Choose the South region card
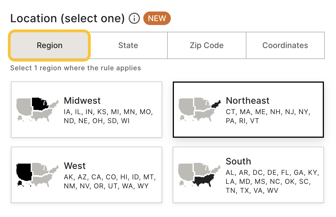Viewport: 336px width, 217px height. 248,175
